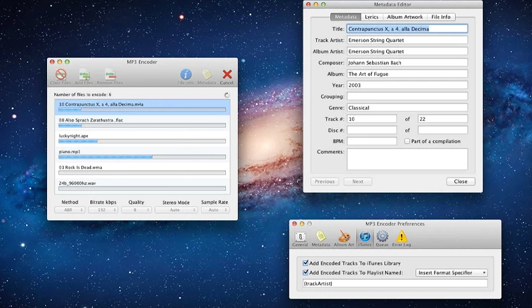Select 'luckynight.ape' file row

(142, 138)
